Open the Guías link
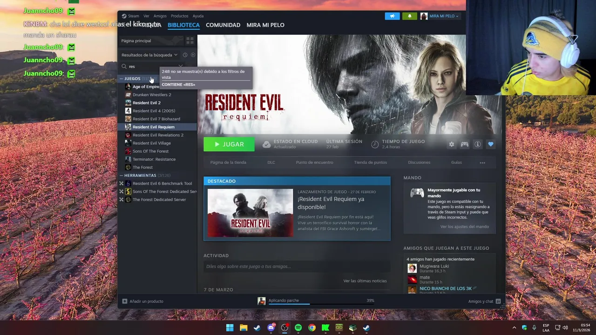Screen dimensions: 596x335 456,162
